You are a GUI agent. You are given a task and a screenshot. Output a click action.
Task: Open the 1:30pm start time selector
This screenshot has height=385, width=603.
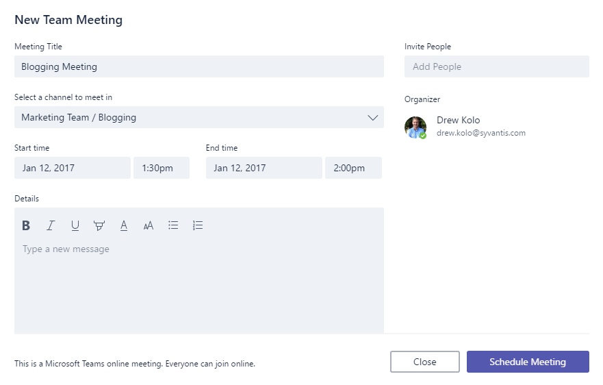(x=162, y=168)
